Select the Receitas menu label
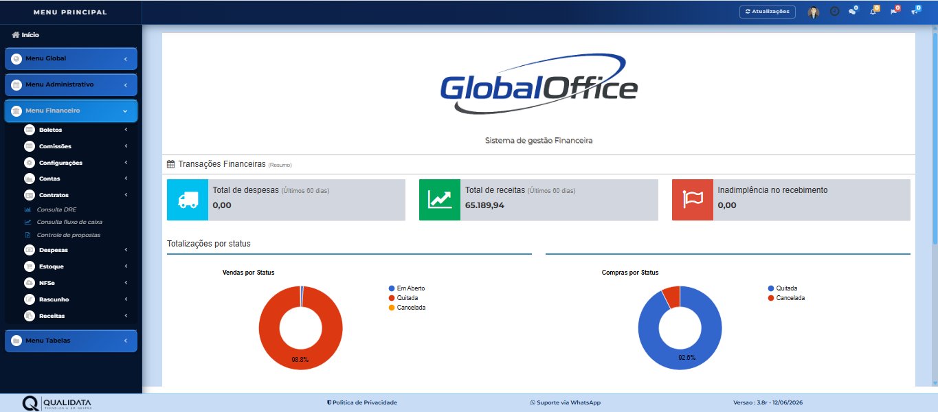This screenshot has width=938, height=412. [52, 316]
